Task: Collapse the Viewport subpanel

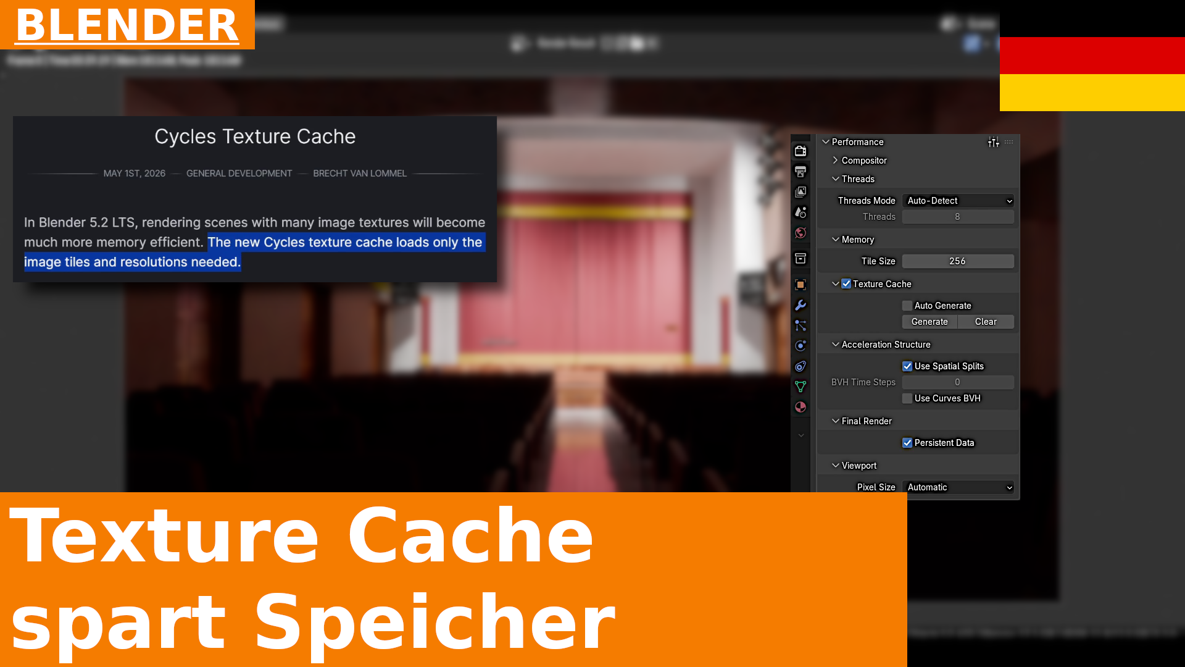Action: (x=836, y=466)
